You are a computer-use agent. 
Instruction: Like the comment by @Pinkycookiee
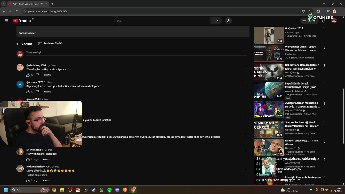tap(28, 159)
